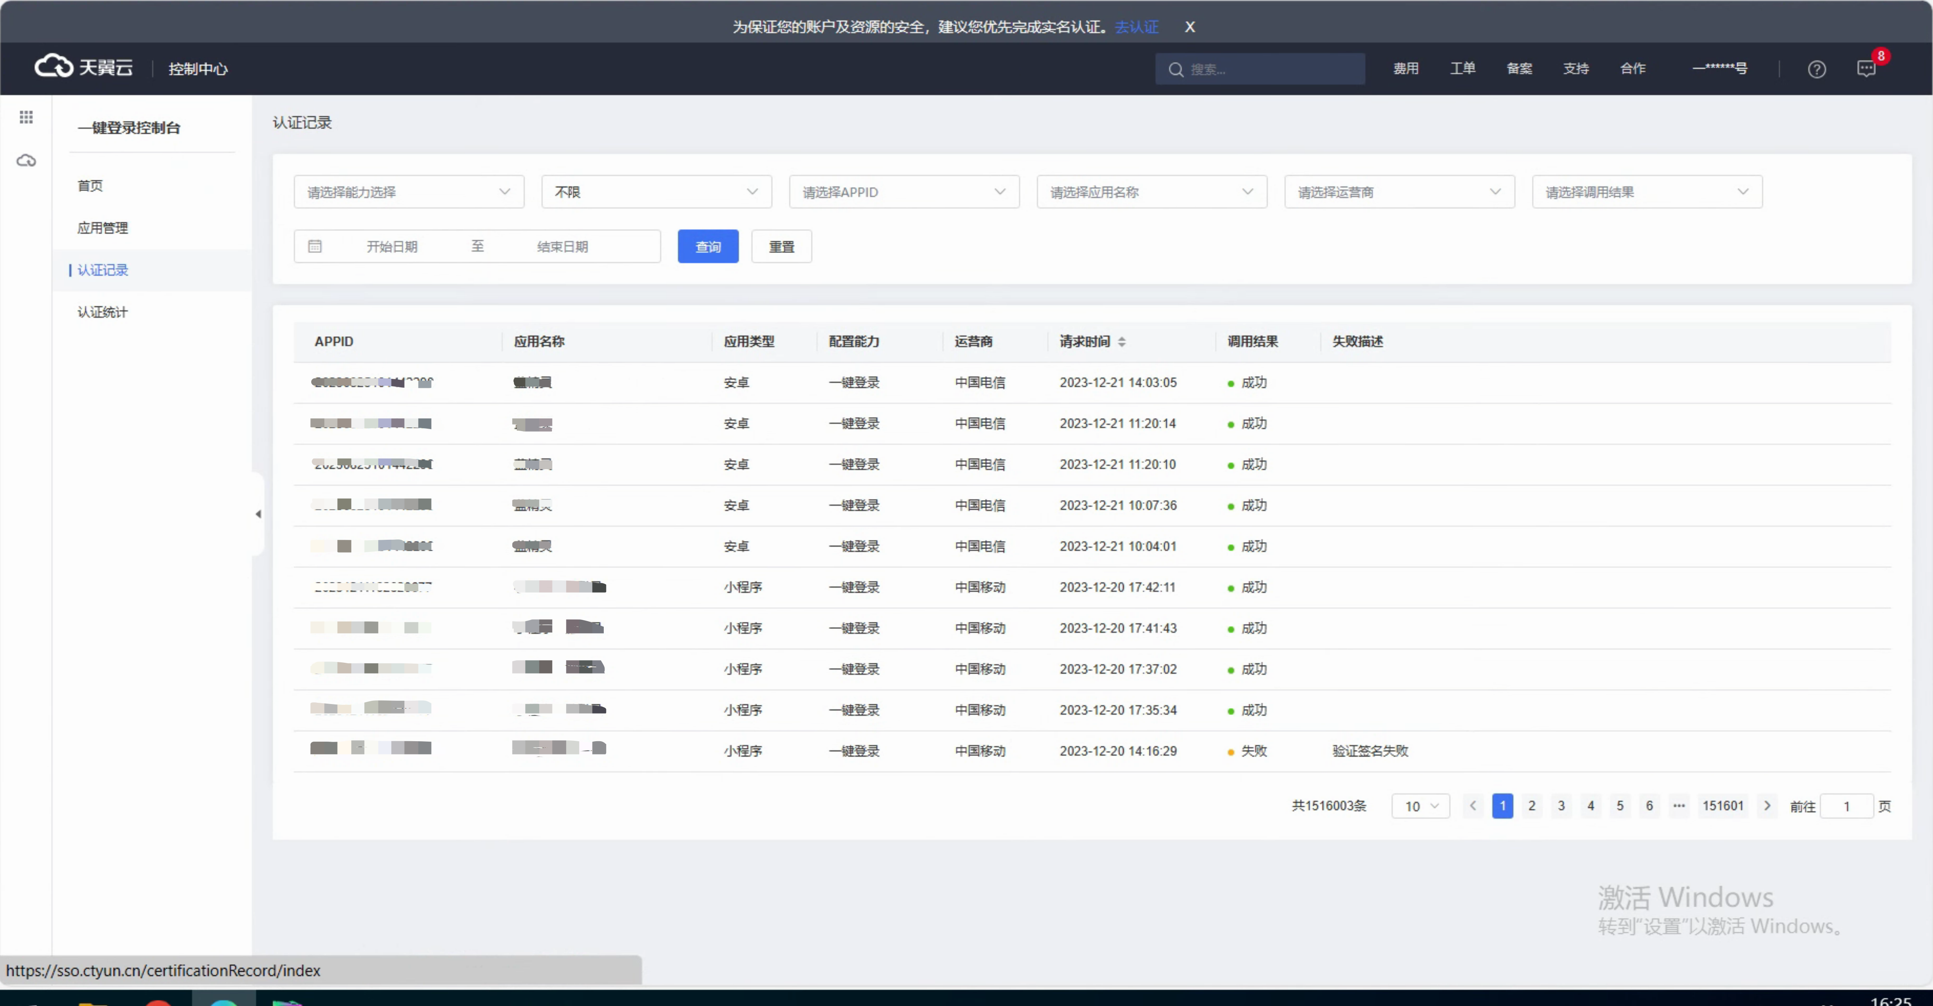
Task: Click 小程序 in the 17:35:34 row
Action: point(743,709)
